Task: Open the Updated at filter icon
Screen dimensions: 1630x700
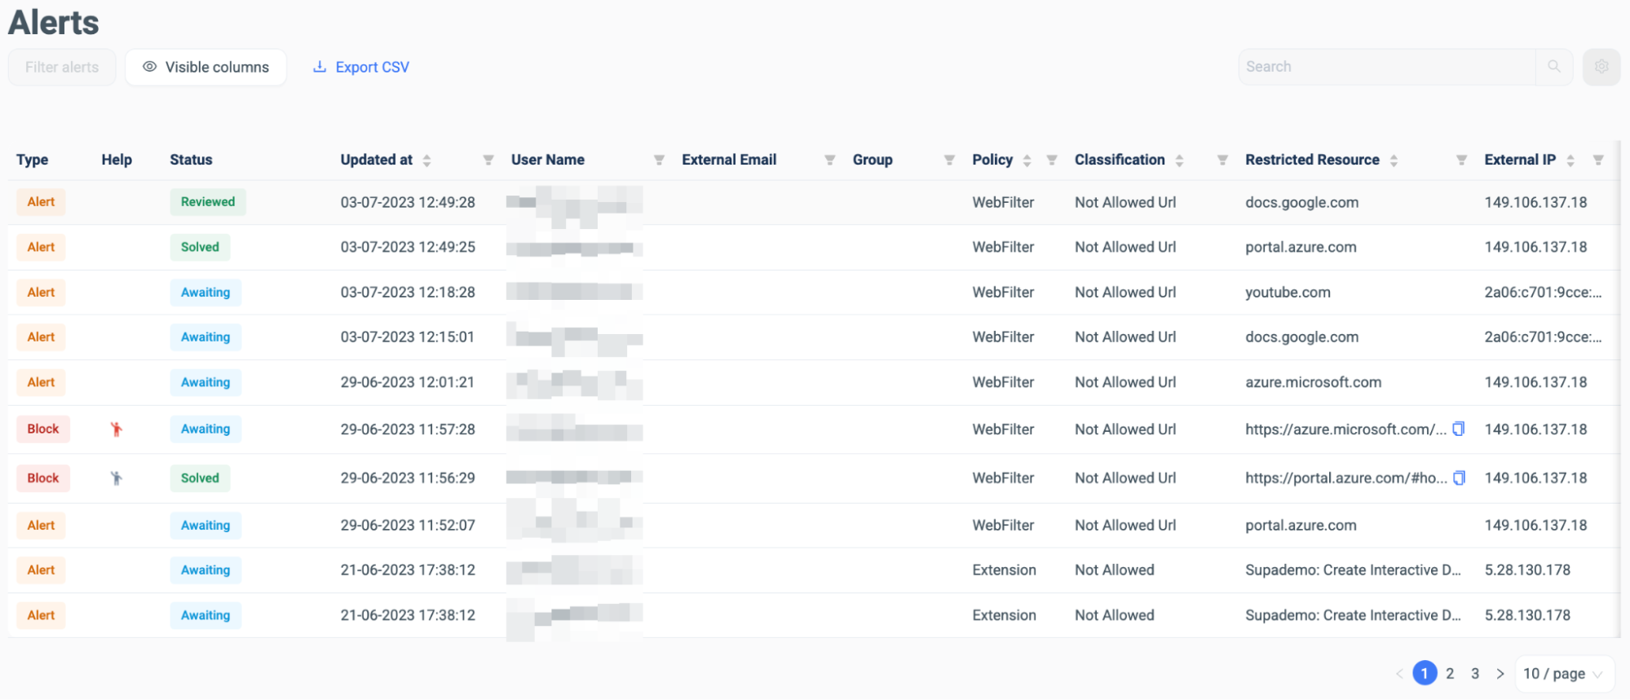Action: 488,160
